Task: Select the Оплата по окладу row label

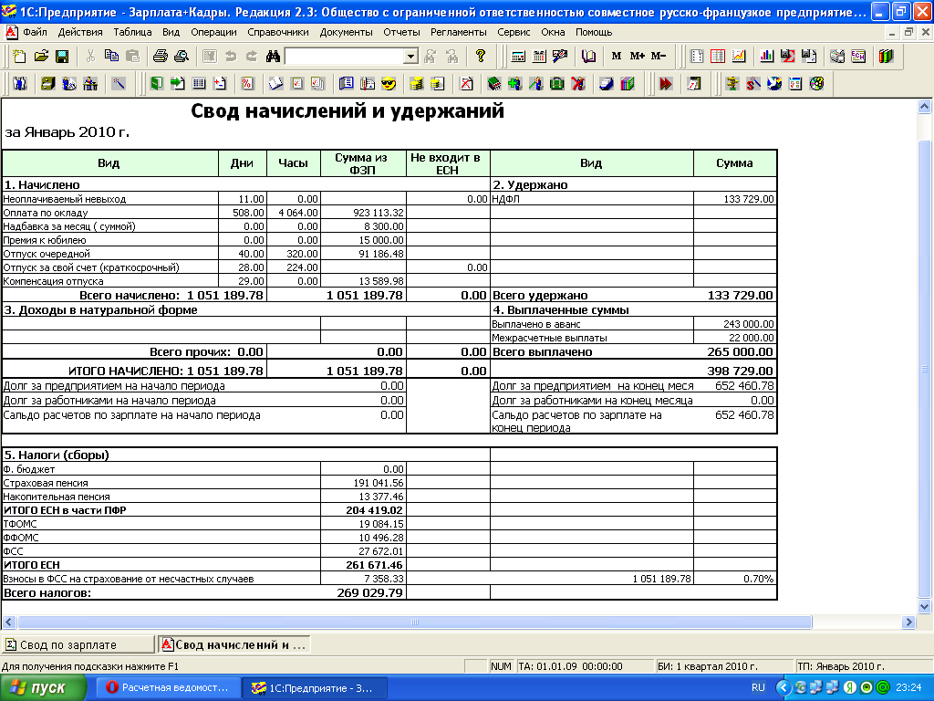Action: coord(46,213)
